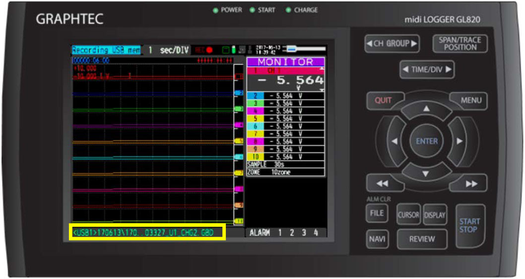Click channel 4 marker beside waveform
Viewport: 525px width, 279px height.
(x=239, y=125)
